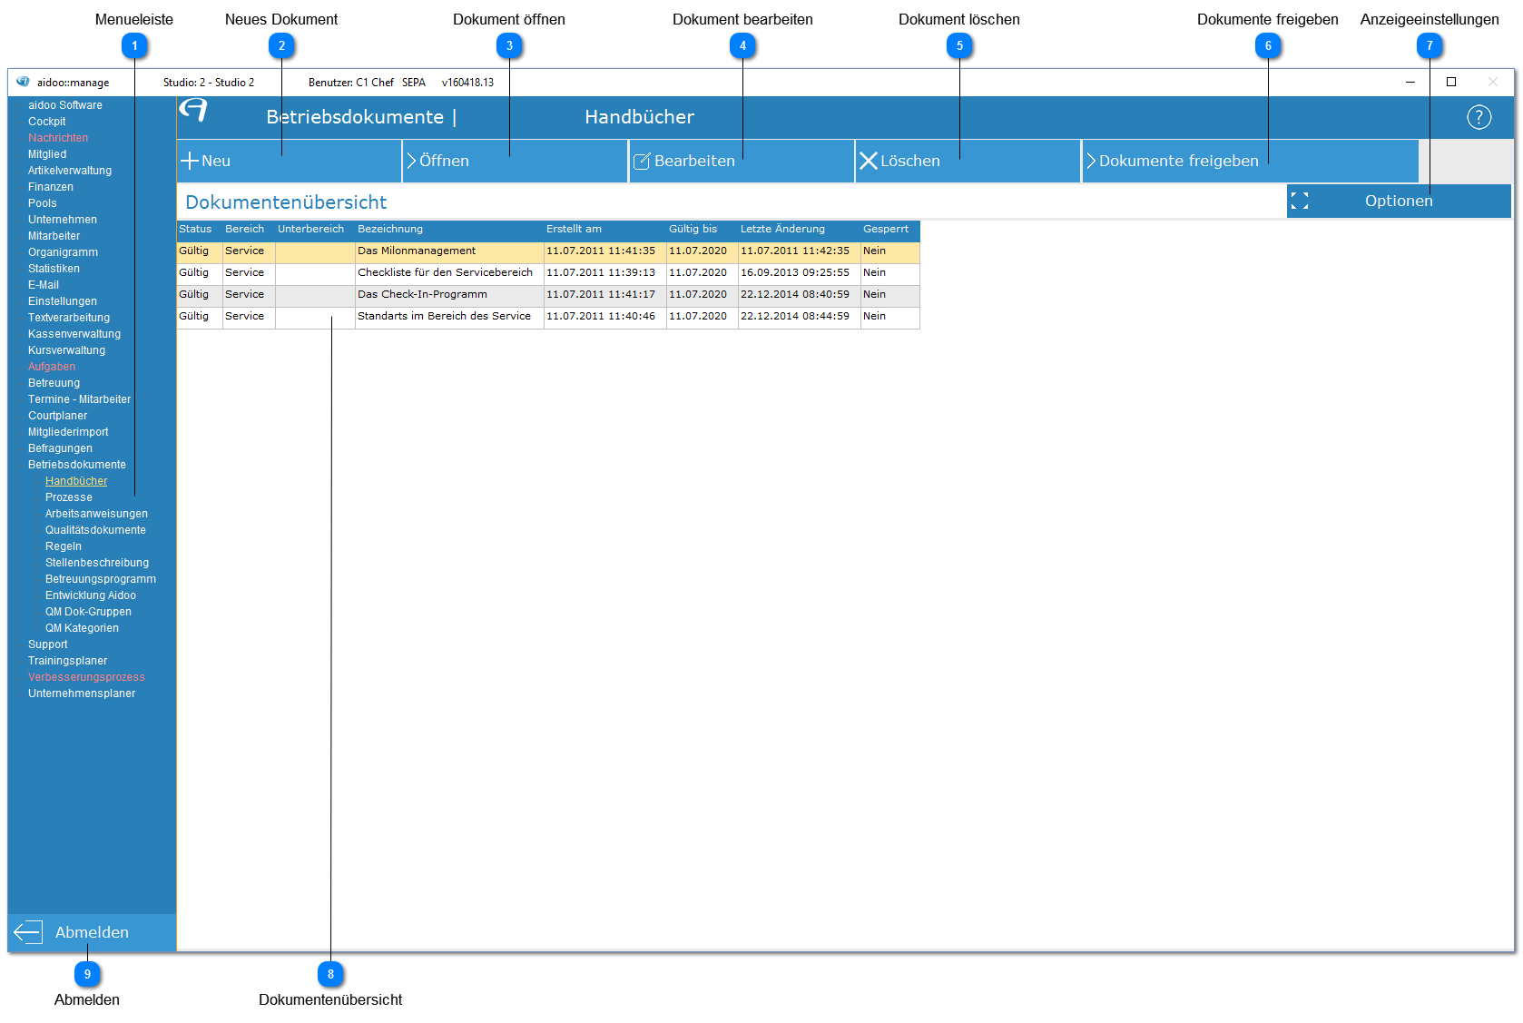Click Abmelden to log out
Screen dimensions: 1523x1023
click(92, 932)
